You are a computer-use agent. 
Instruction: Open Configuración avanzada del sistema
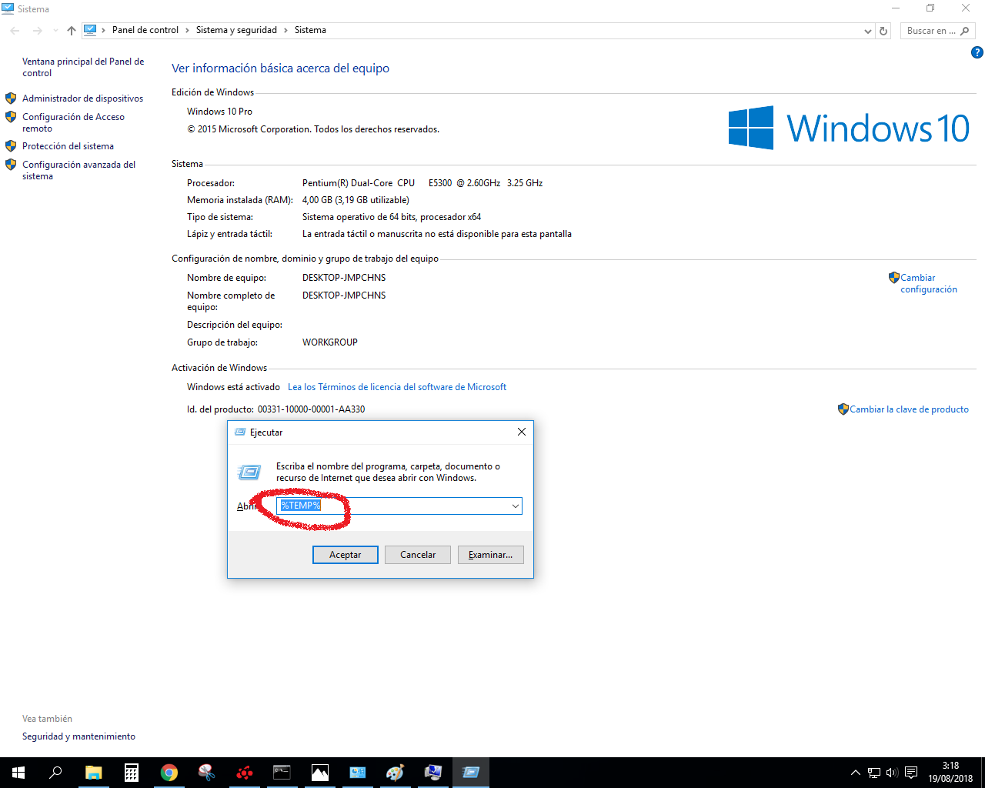78,170
